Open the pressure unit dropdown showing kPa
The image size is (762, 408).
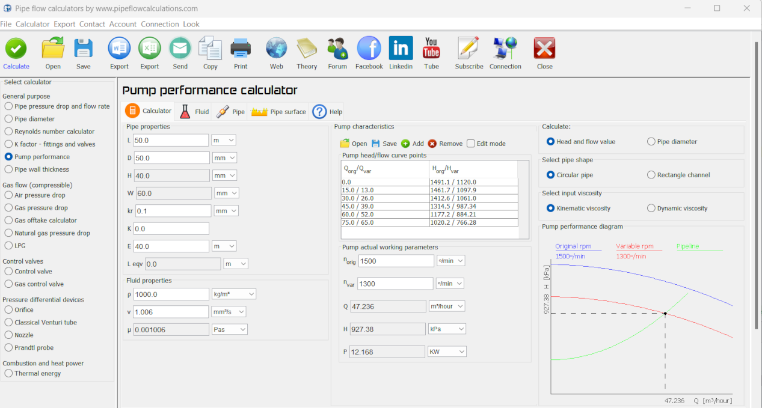[446, 329]
